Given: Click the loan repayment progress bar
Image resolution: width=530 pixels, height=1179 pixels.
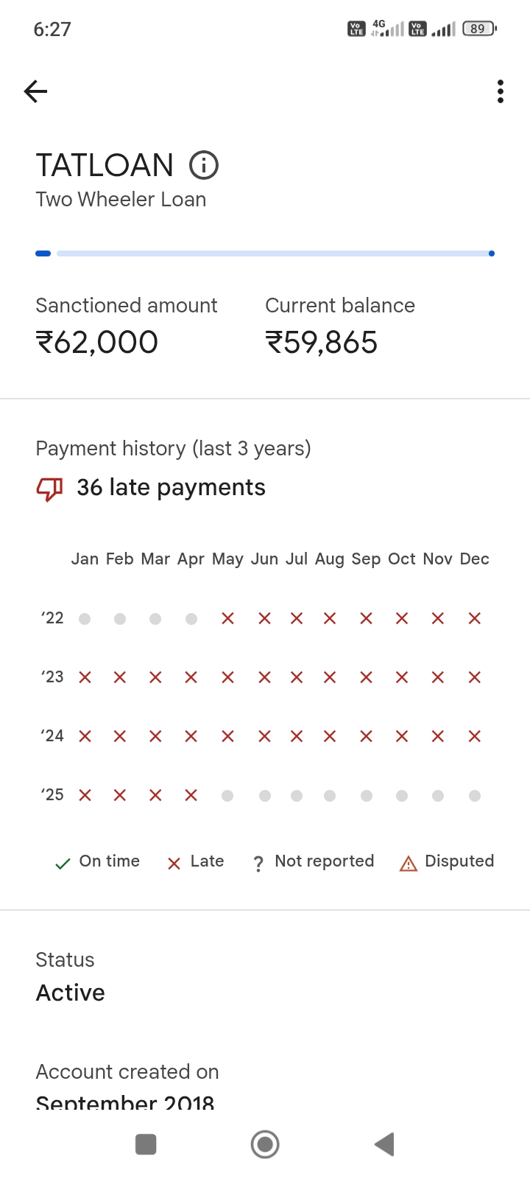Looking at the screenshot, I should tap(265, 253).
